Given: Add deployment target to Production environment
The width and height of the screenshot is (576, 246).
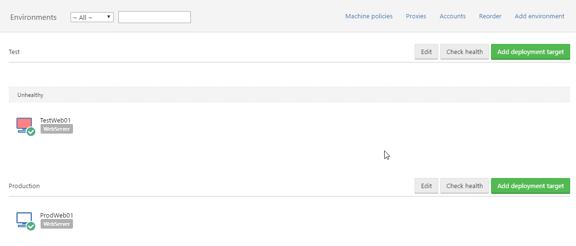Looking at the screenshot, I should (x=530, y=186).
